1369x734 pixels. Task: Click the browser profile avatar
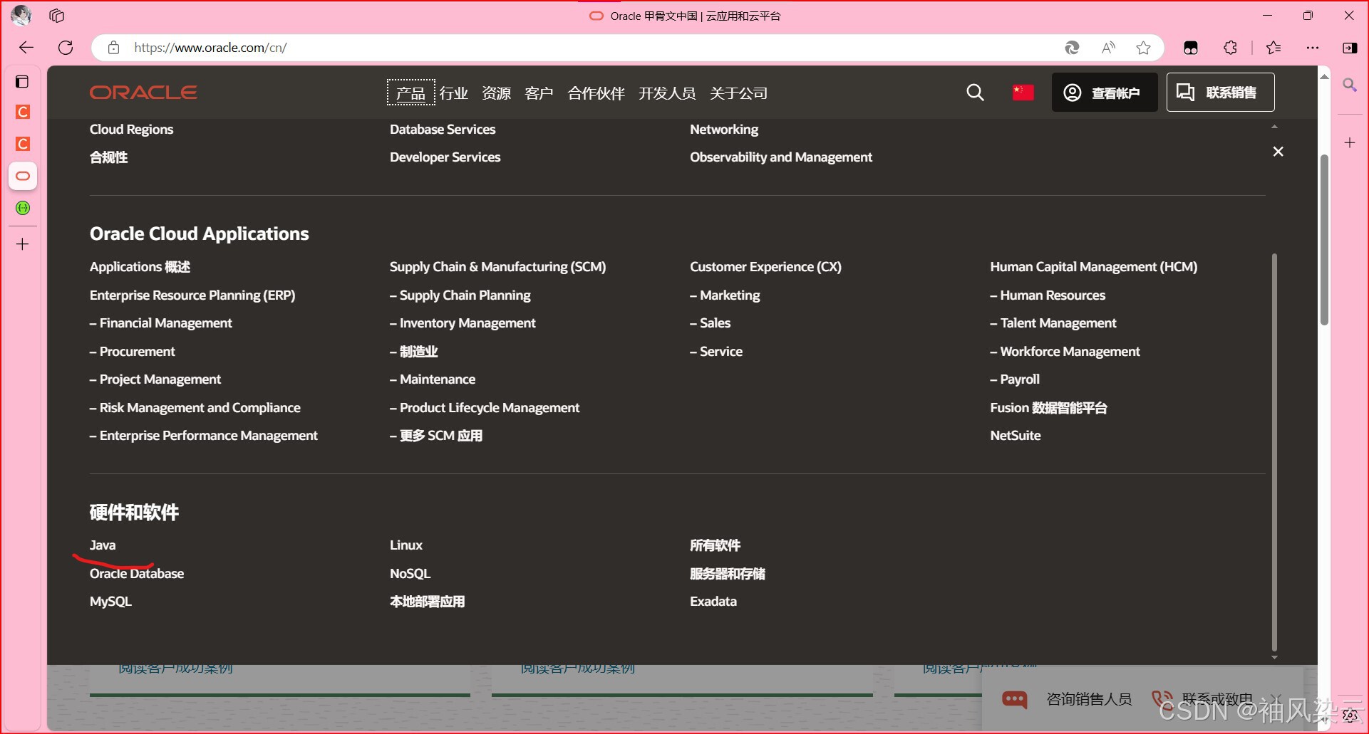tap(21, 15)
